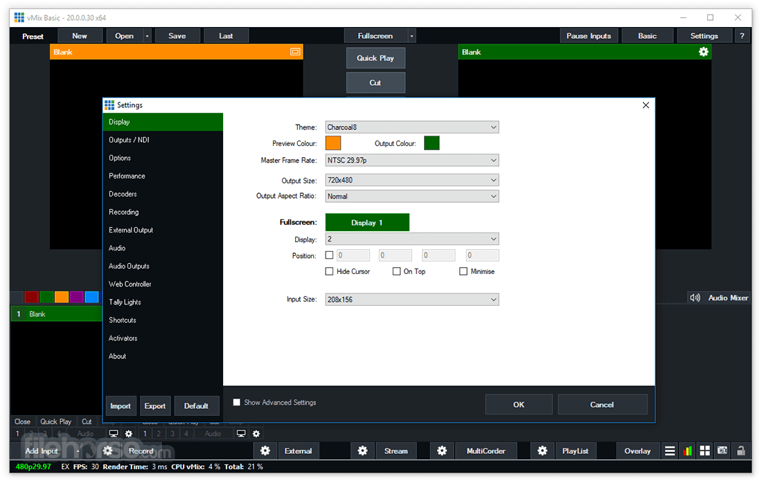
Task: Open the Options settings tab
Action: pyautogui.click(x=163, y=158)
